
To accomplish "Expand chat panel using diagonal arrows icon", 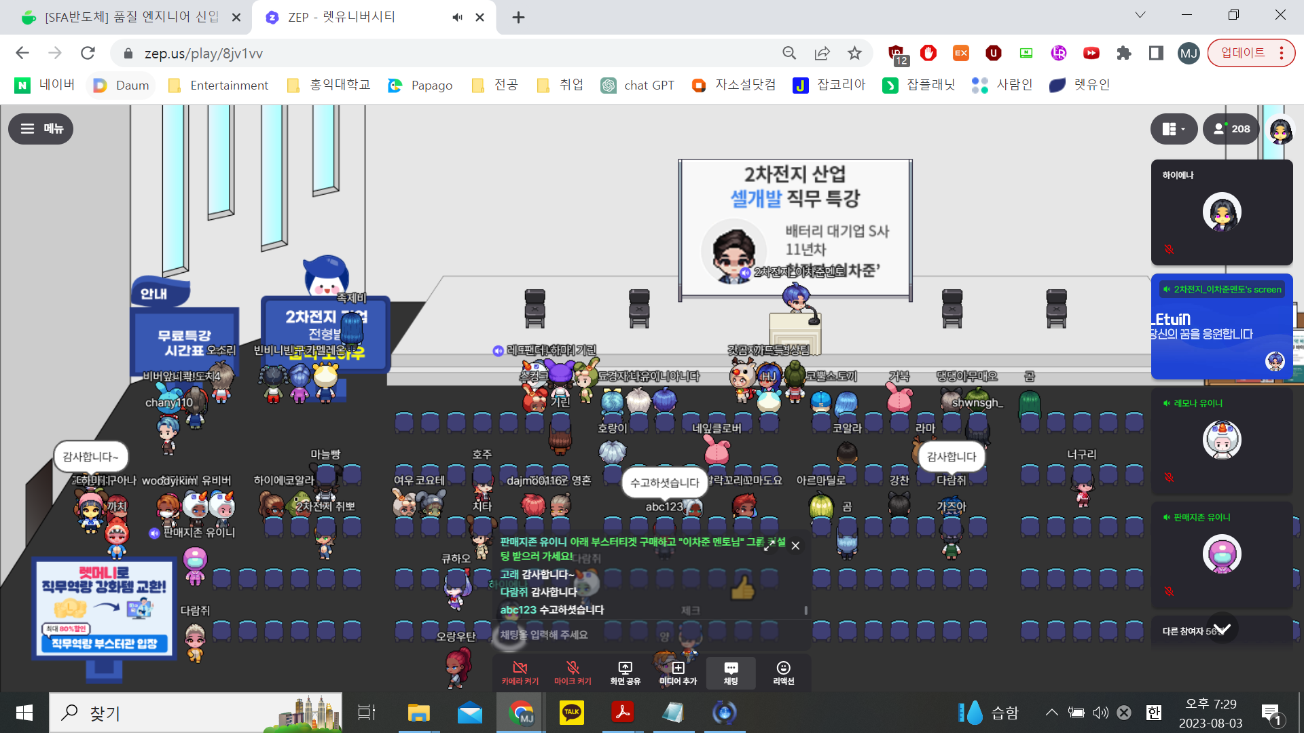I will click(x=769, y=546).
